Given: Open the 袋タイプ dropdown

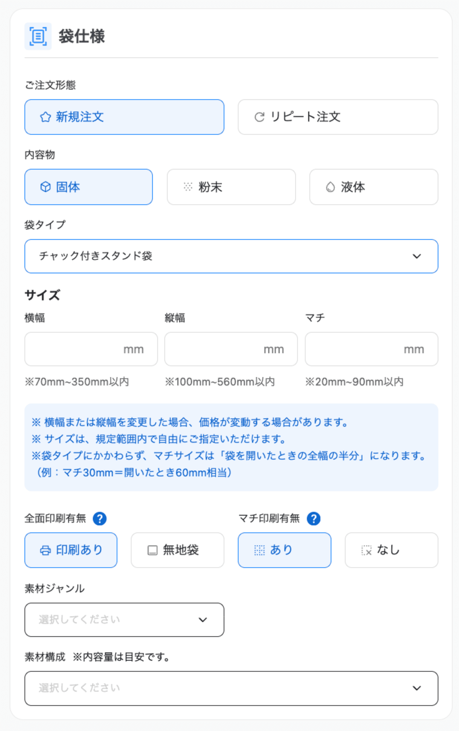Looking at the screenshot, I should point(231,256).
